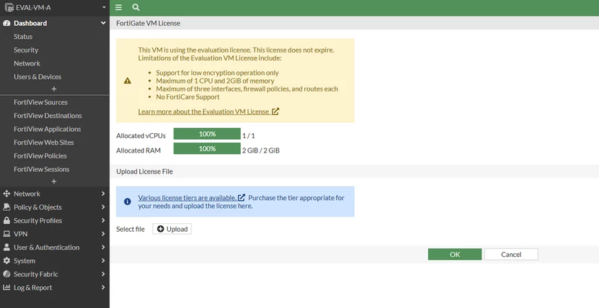Toggle the hamburger menu icon
The width and height of the screenshot is (599, 308).
click(118, 7)
